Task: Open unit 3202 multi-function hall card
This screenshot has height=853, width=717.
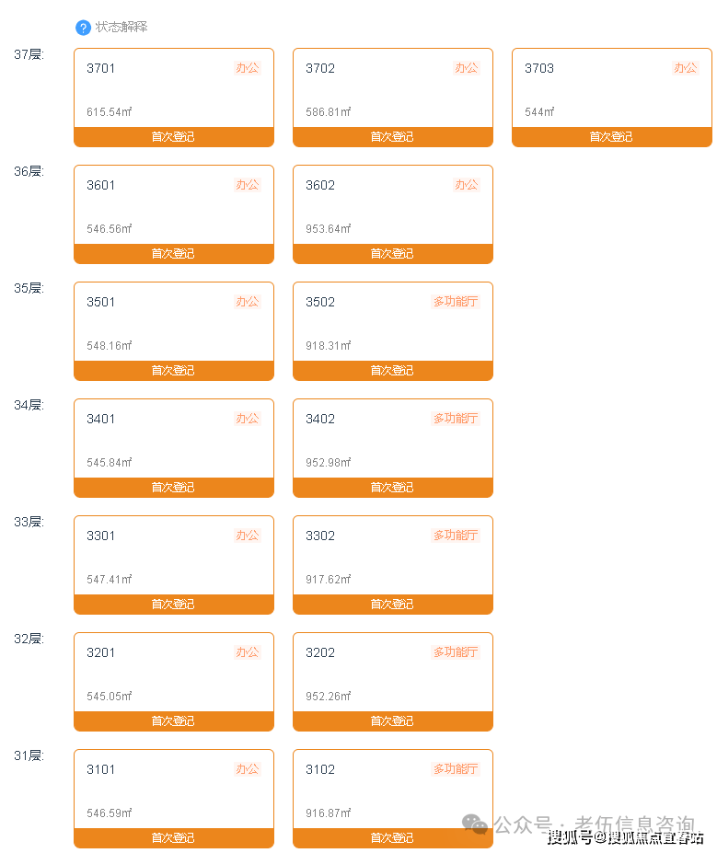Action: (392, 674)
